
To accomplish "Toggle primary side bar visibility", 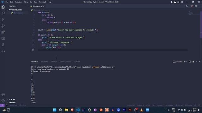I will [x=172, y=2].
